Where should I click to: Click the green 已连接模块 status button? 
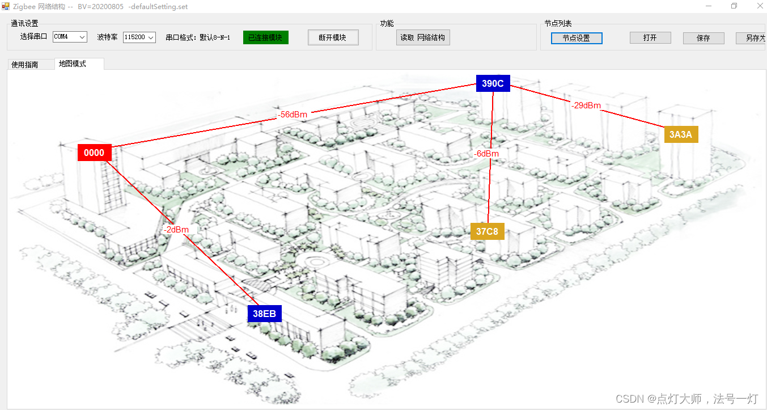[x=265, y=37]
